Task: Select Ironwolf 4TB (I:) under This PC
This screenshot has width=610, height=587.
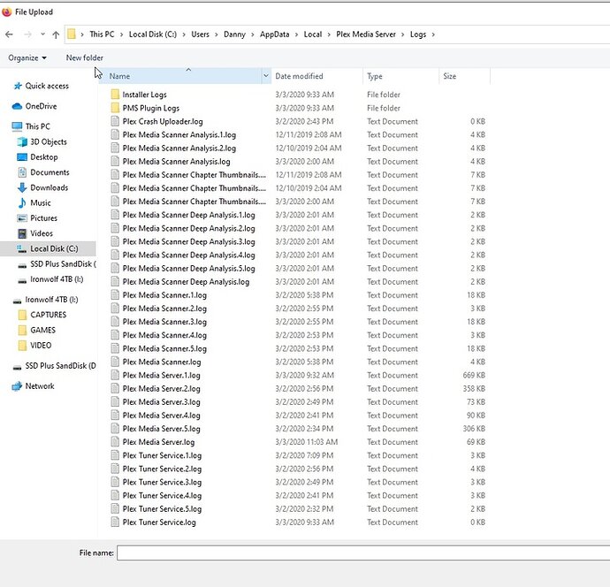Action: pyautogui.click(x=57, y=279)
